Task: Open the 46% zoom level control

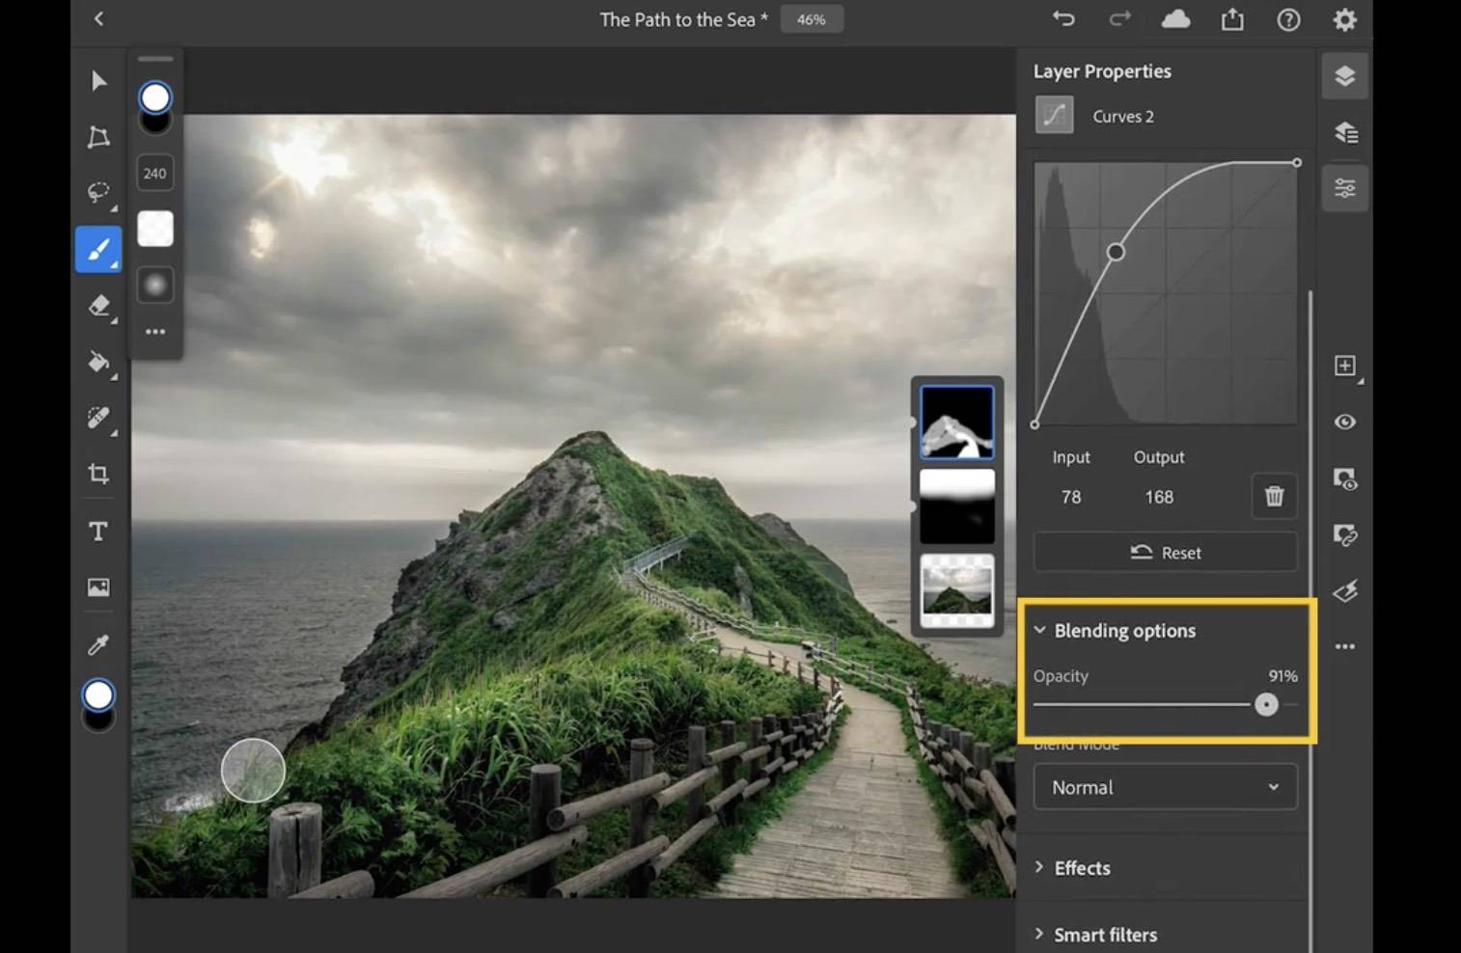Action: click(x=811, y=19)
